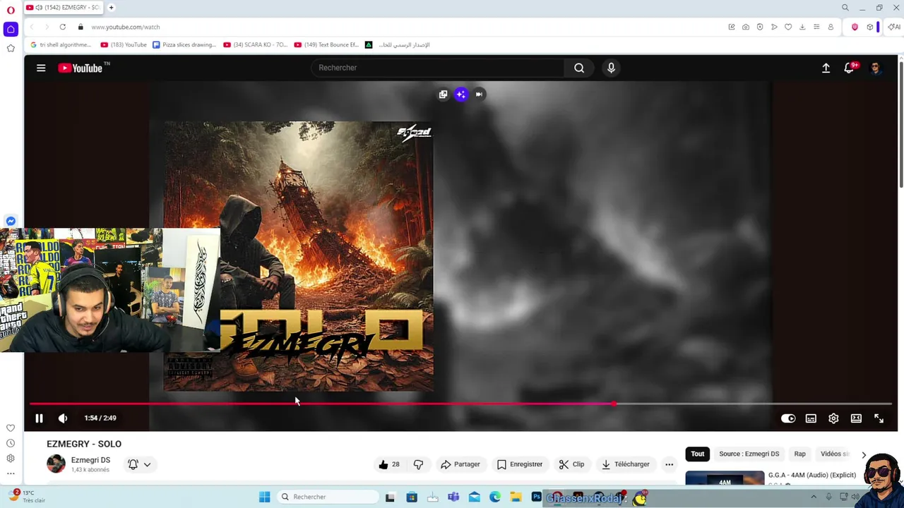Open the YouTube account avatar menu
This screenshot has height=508, width=904.
pos(876,68)
